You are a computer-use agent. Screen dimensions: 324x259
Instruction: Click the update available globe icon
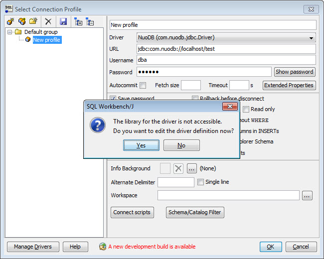(103, 247)
